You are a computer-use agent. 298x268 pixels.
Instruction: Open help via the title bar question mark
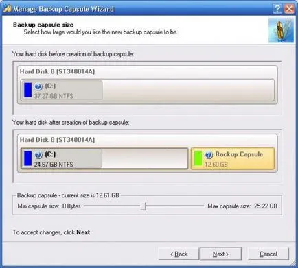(x=277, y=9)
